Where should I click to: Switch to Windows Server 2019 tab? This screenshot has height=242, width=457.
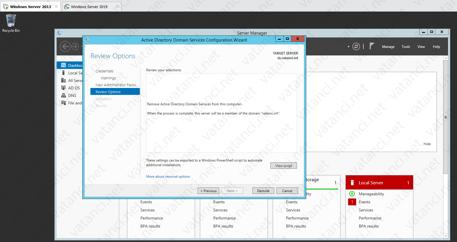[x=92, y=7]
